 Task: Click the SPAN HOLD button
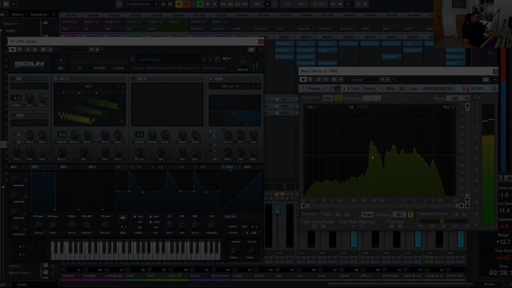point(328,98)
